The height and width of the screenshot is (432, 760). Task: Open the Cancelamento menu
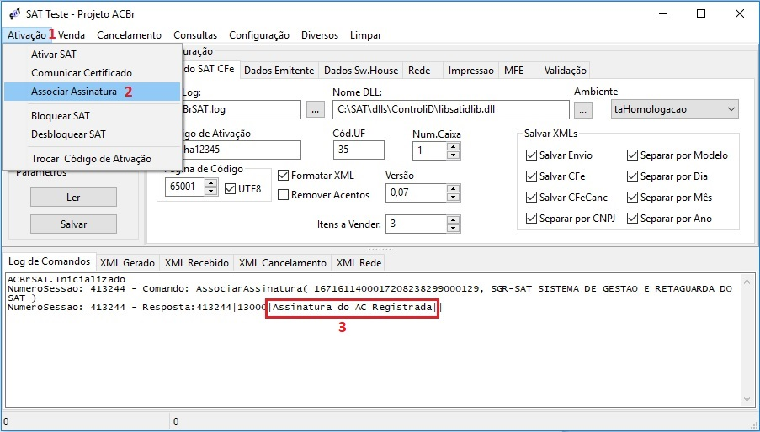point(129,35)
